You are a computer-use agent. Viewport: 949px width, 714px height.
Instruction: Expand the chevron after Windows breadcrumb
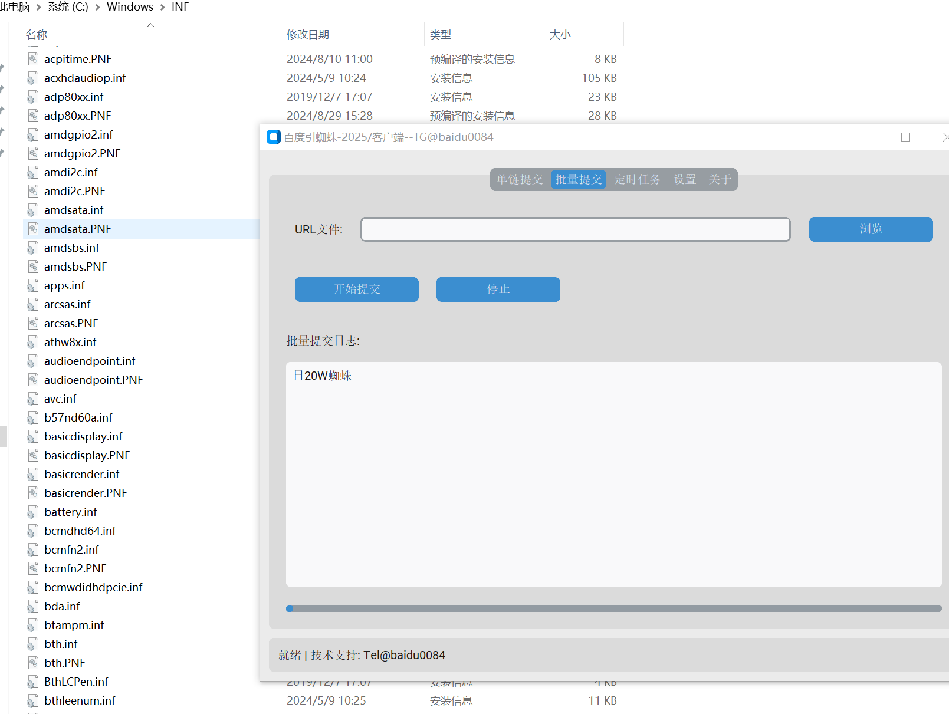coord(162,8)
